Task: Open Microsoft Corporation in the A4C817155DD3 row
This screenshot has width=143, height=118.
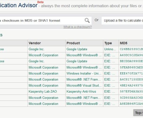Action: [x=43, y=79]
